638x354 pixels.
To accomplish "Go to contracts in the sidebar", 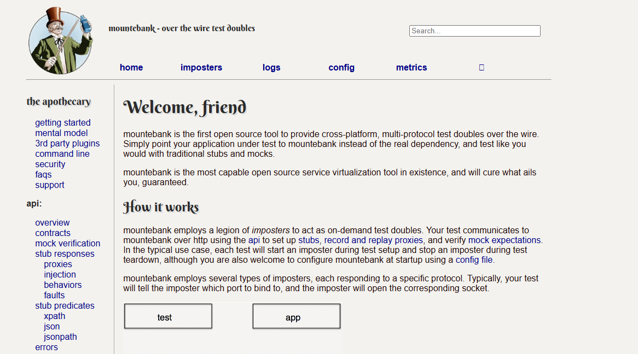I will point(53,233).
